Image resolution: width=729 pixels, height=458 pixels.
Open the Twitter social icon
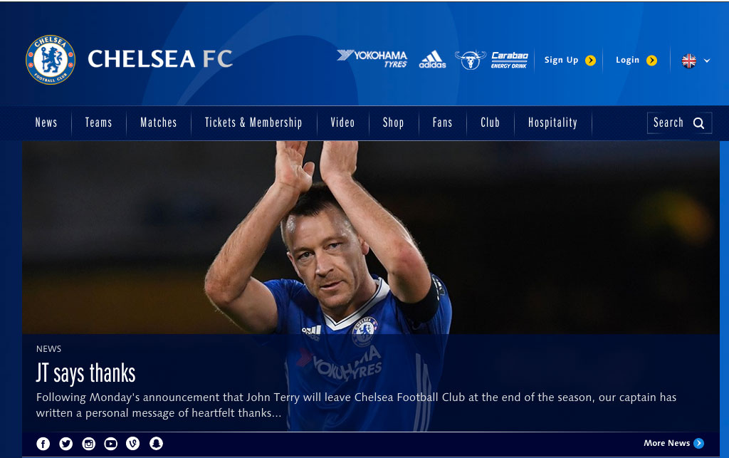(66, 444)
